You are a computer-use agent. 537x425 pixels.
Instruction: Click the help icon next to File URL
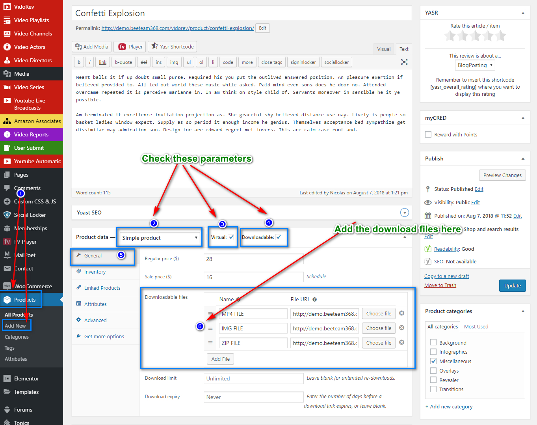click(314, 299)
